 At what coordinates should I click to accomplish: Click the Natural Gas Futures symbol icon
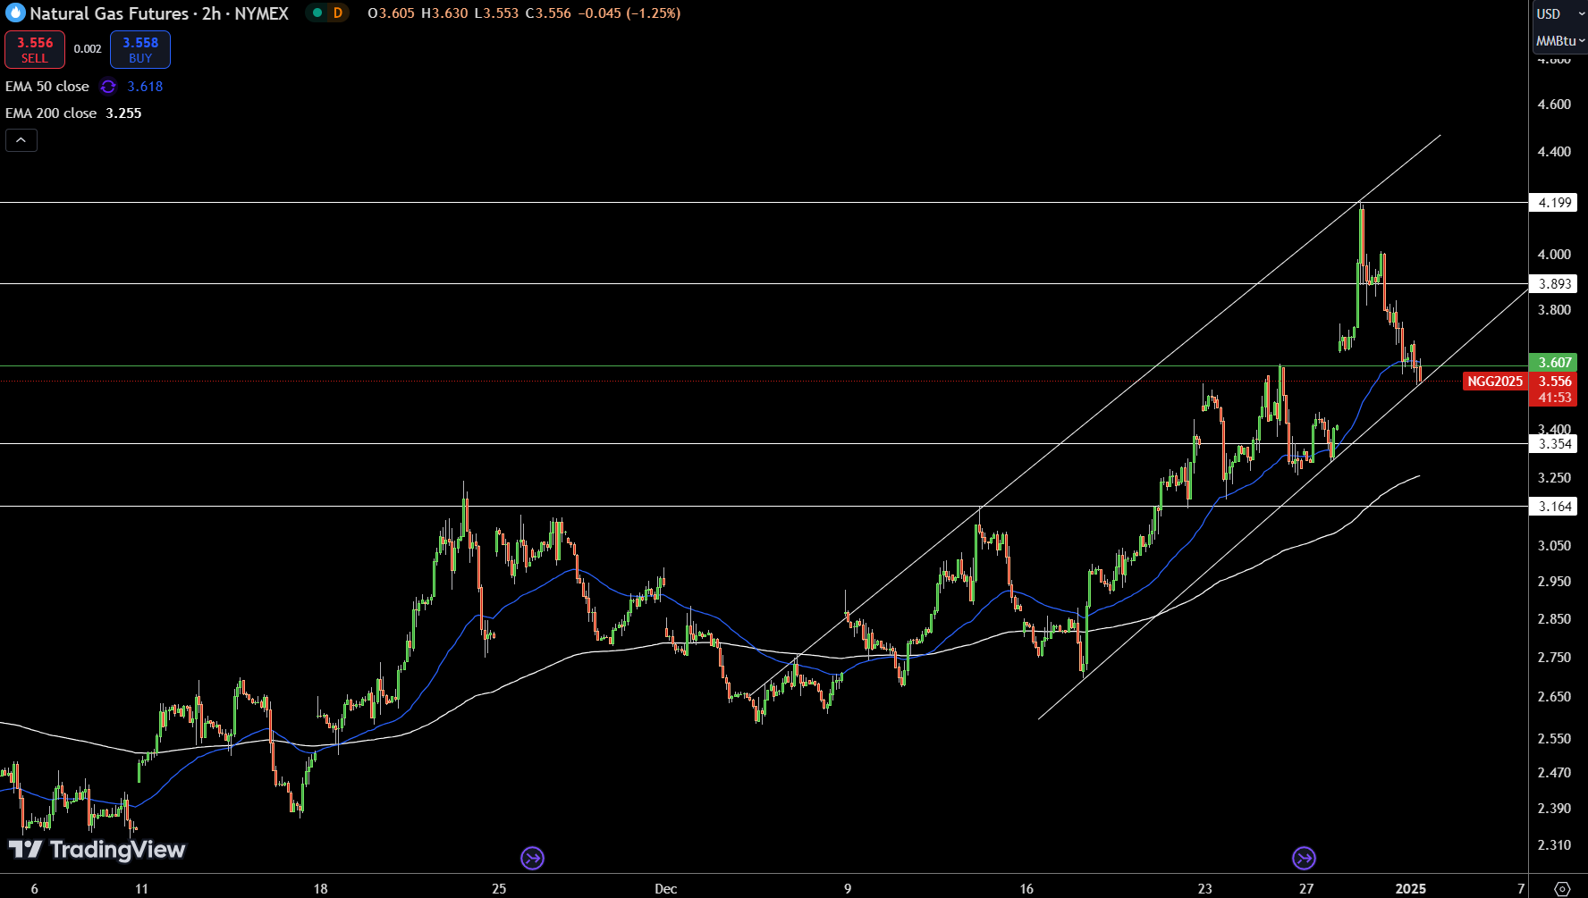click(15, 13)
